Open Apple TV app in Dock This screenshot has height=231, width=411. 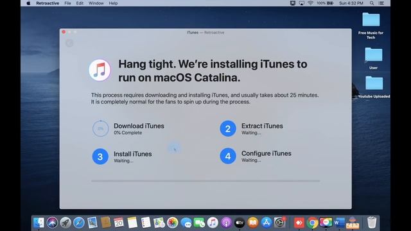pyautogui.click(x=240, y=223)
